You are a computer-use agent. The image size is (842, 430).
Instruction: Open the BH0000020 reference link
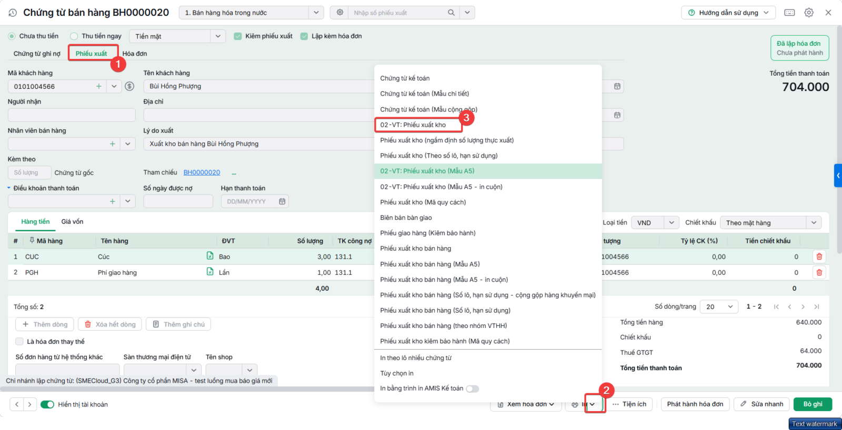(x=202, y=172)
